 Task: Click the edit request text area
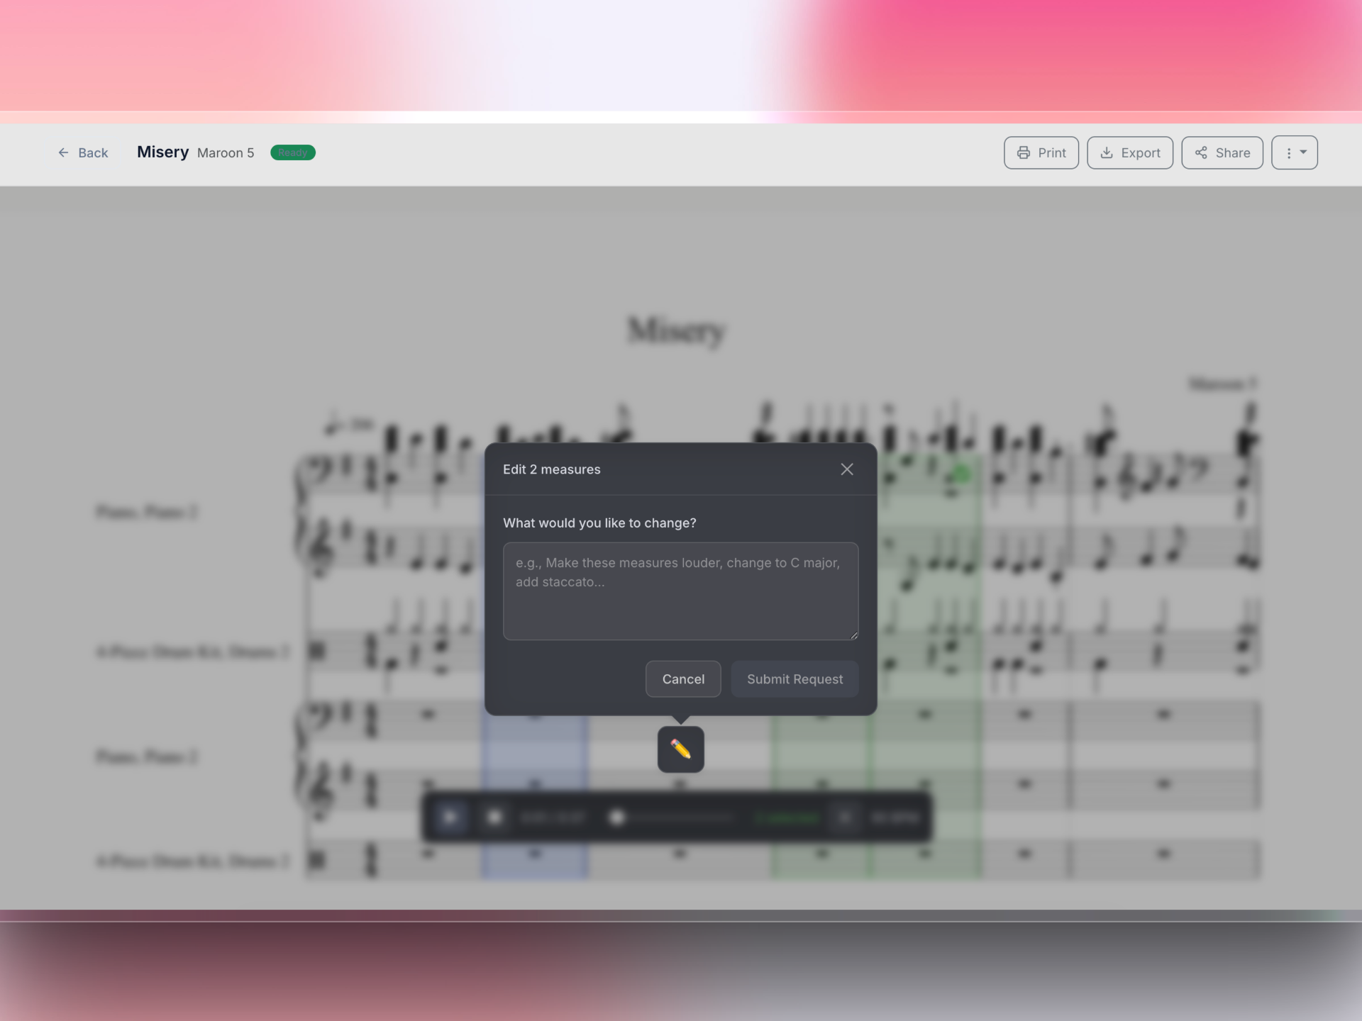pos(680,591)
